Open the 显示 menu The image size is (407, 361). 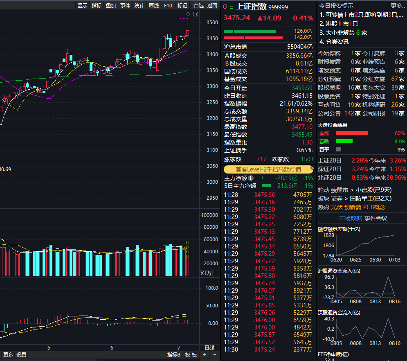[x=83, y=6]
